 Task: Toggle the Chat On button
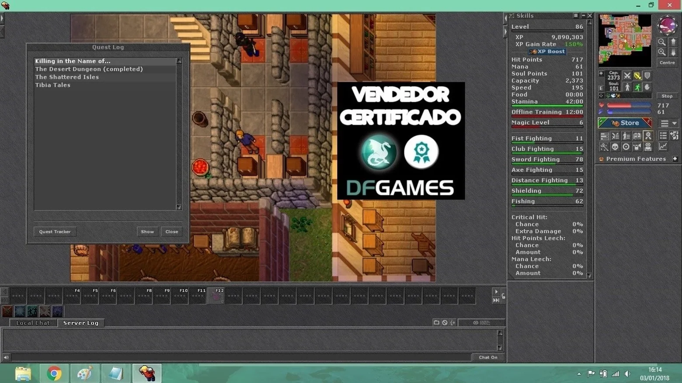pos(488,357)
